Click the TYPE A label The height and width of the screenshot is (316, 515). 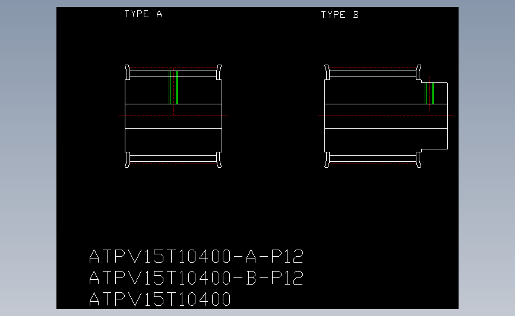143,14
